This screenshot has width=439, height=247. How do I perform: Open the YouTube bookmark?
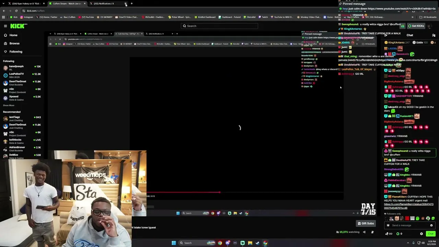click(86, 17)
